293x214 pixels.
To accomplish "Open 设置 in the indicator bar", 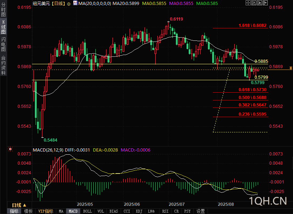I will (x=201, y=211).
